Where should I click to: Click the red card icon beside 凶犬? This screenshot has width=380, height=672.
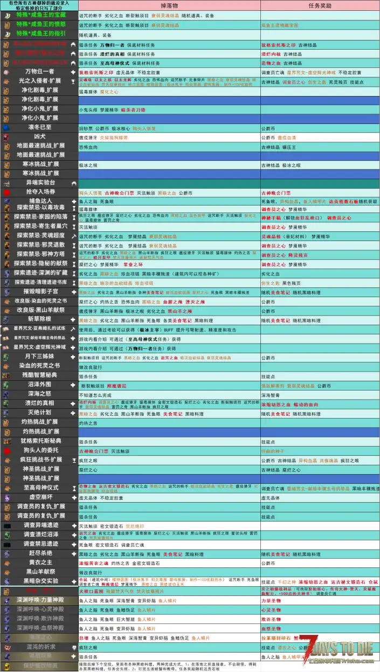pos(6,137)
